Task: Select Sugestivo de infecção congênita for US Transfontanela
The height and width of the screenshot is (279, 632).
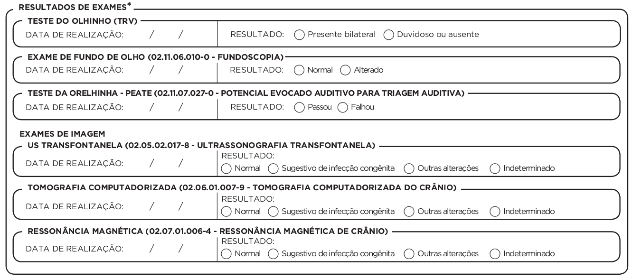Action: tap(273, 168)
